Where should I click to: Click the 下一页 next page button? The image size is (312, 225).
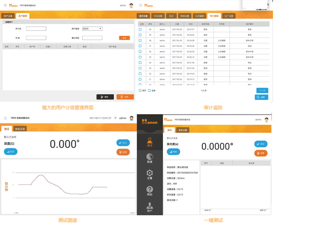tap(262, 90)
